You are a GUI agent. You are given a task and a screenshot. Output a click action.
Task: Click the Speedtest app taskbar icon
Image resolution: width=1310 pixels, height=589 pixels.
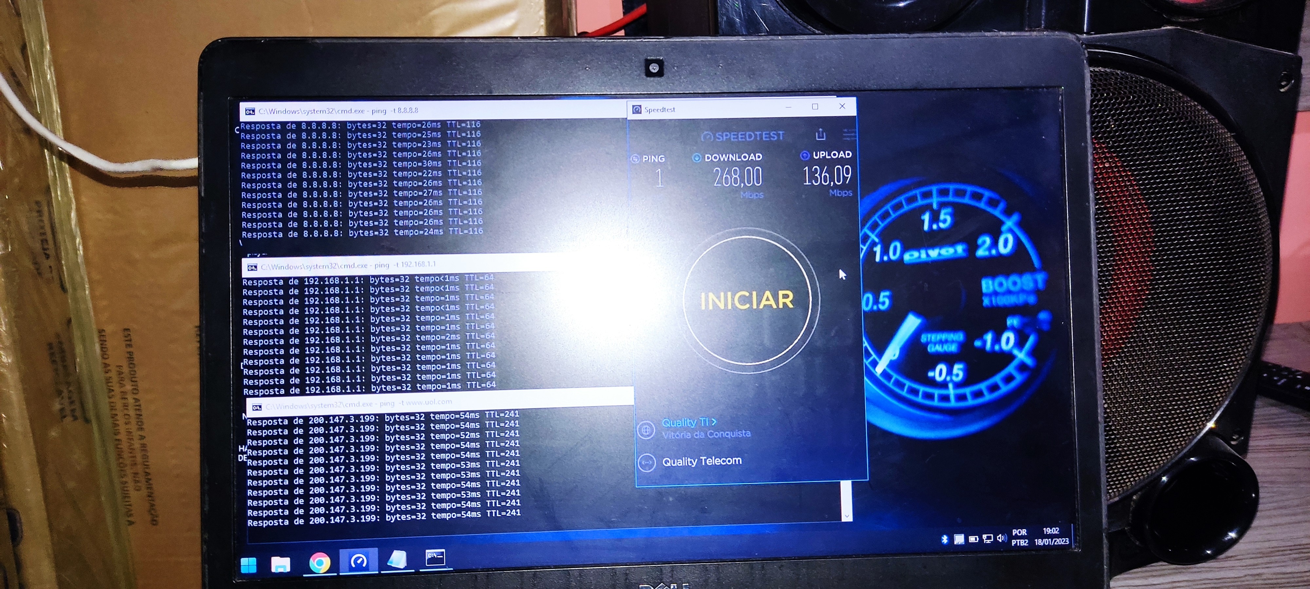click(359, 561)
